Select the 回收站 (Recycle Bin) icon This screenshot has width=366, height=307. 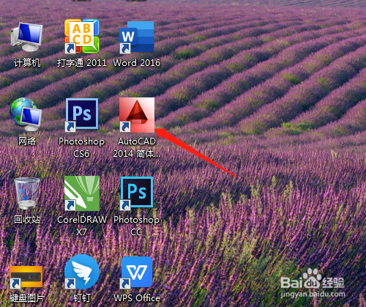(27, 193)
